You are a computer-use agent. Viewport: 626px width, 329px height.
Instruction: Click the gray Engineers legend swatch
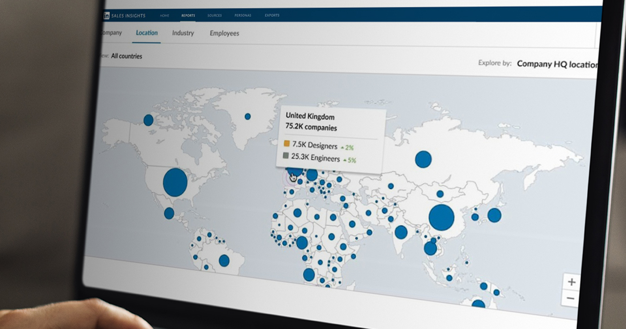click(286, 156)
